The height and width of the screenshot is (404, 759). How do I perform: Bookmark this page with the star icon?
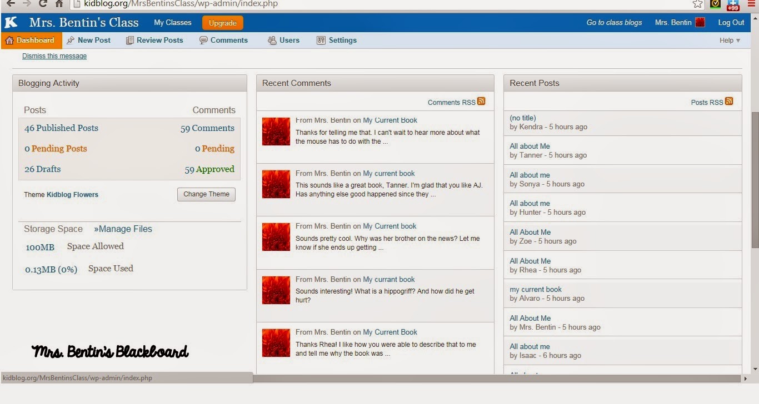click(698, 4)
